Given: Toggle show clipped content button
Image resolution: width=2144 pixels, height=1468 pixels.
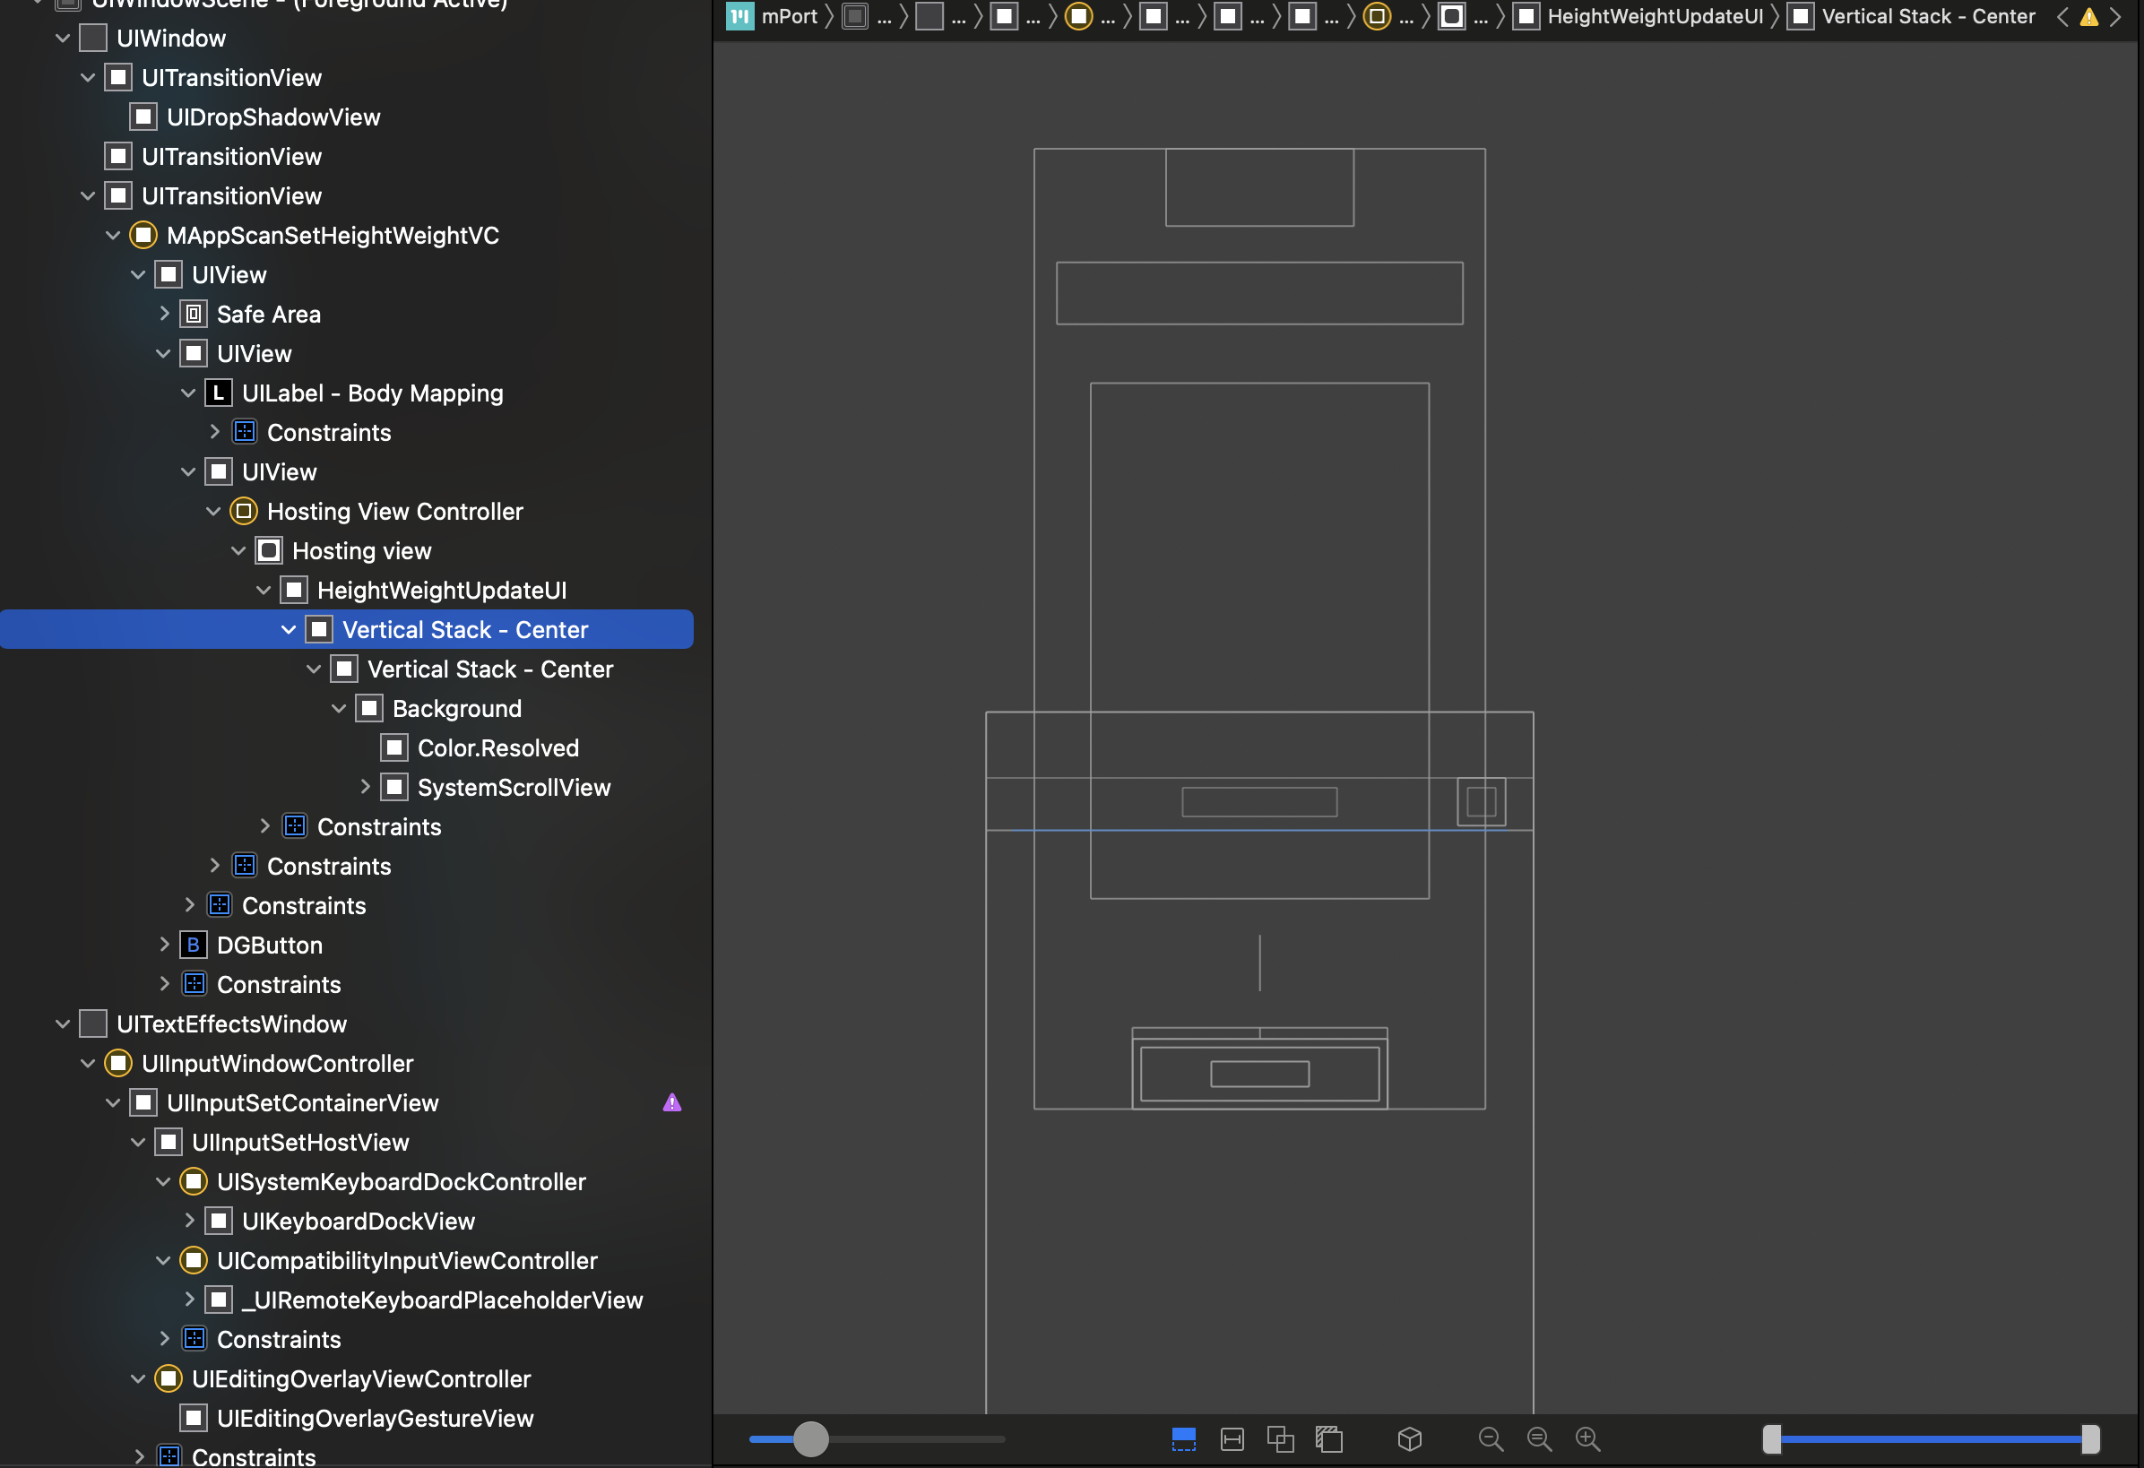Looking at the screenshot, I should click(x=1184, y=1438).
